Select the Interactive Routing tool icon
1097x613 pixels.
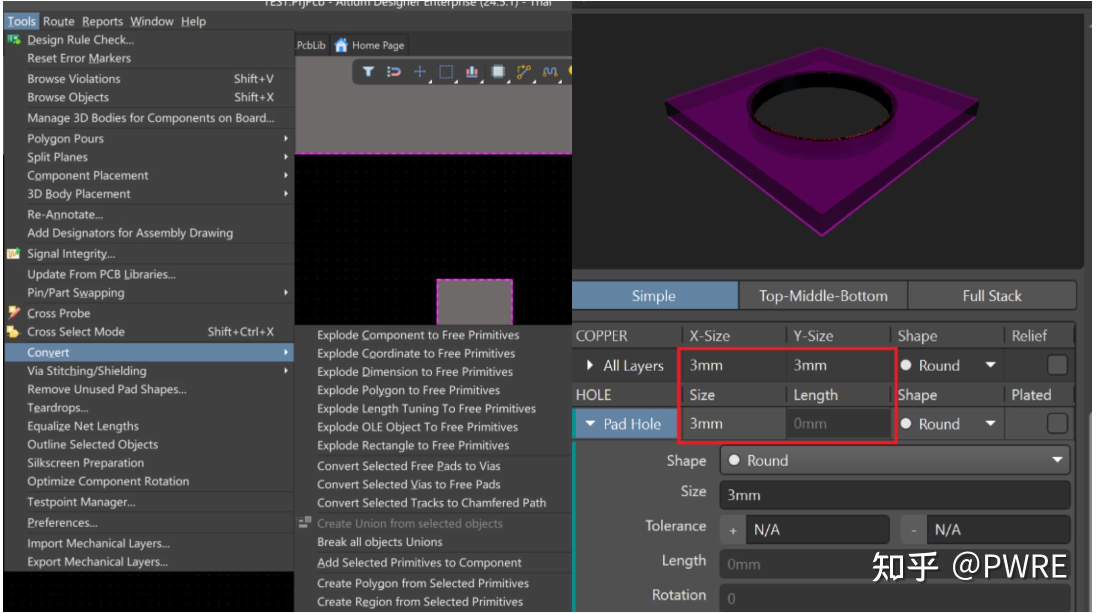[x=523, y=72]
